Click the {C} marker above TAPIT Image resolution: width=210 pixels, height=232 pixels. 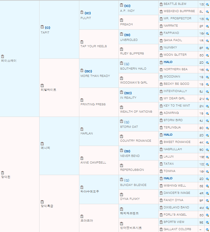pos(47,28)
